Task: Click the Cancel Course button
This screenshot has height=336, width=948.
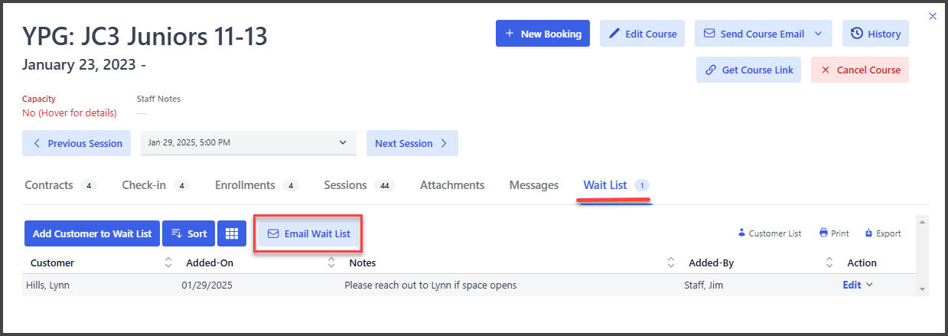Action: (860, 70)
